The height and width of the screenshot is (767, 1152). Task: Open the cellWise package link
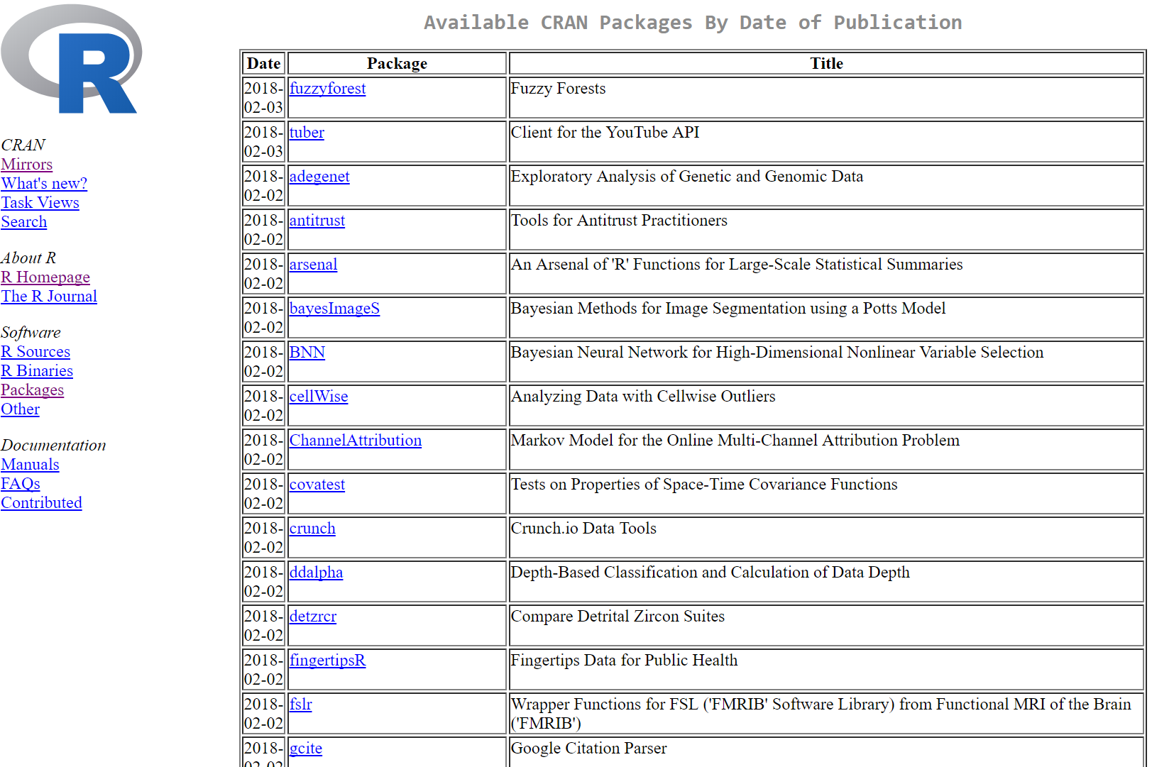pyautogui.click(x=319, y=397)
